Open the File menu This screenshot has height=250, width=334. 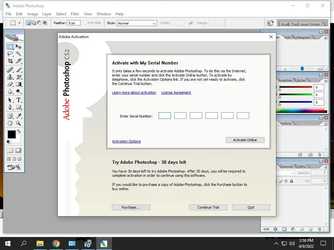pyautogui.click(x=8, y=14)
